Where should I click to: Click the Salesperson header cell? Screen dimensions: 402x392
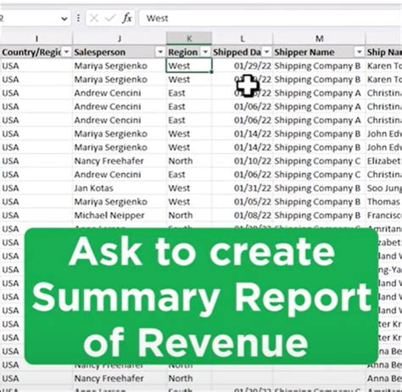pos(120,52)
